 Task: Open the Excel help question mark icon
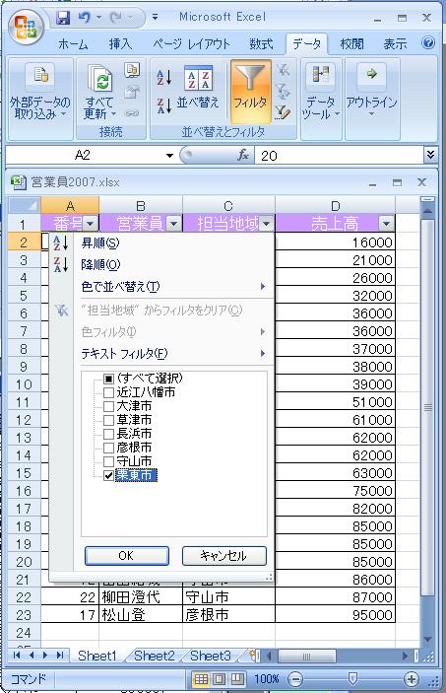point(428,42)
